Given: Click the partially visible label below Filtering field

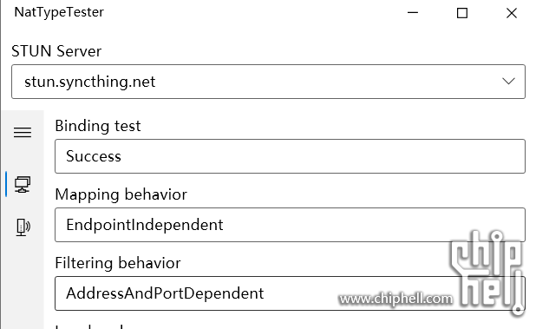Looking at the screenshot, I should point(88,326).
